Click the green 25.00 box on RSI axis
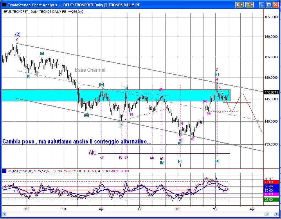 tap(271, 200)
